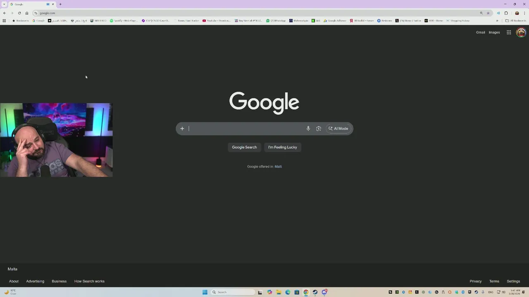This screenshot has height=297, width=529.
Task: Bookmark this tab with the star icon
Action: coord(488,13)
